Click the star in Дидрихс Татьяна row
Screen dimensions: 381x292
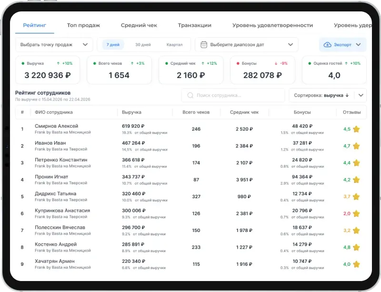356,197
